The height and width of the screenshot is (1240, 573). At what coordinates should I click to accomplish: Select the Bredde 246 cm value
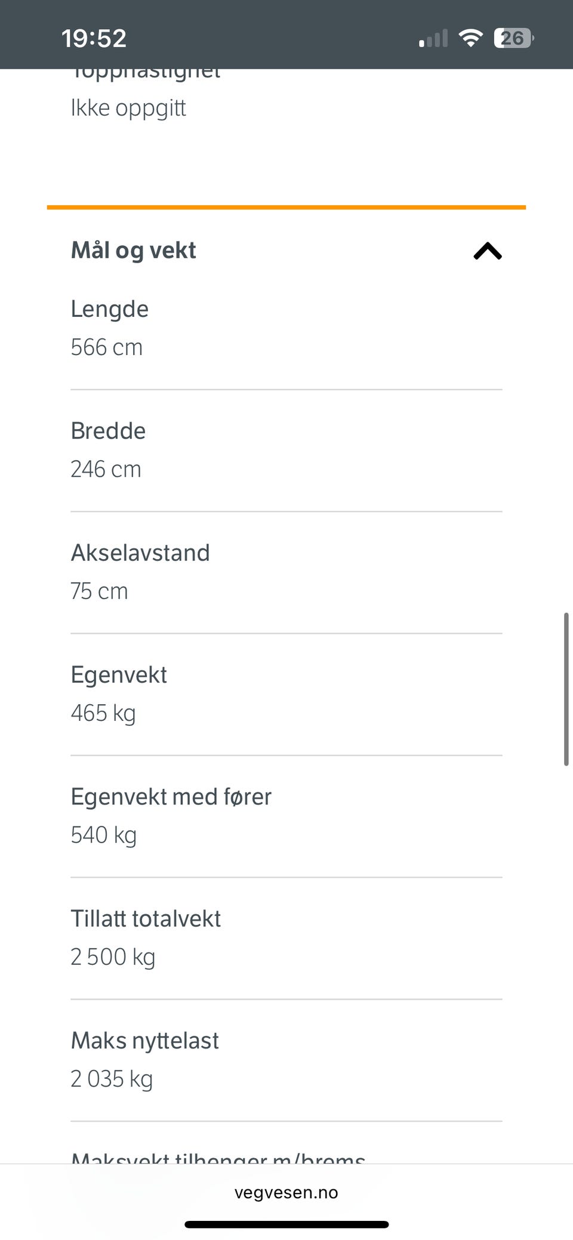point(106,469)
